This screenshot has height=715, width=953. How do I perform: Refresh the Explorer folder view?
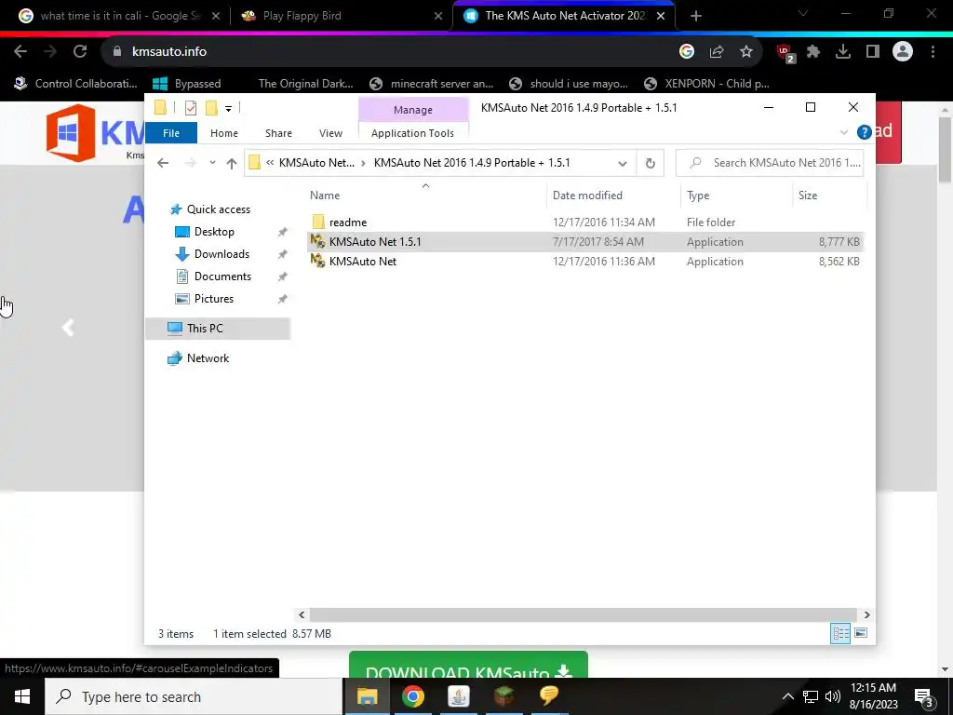(651, 163)
